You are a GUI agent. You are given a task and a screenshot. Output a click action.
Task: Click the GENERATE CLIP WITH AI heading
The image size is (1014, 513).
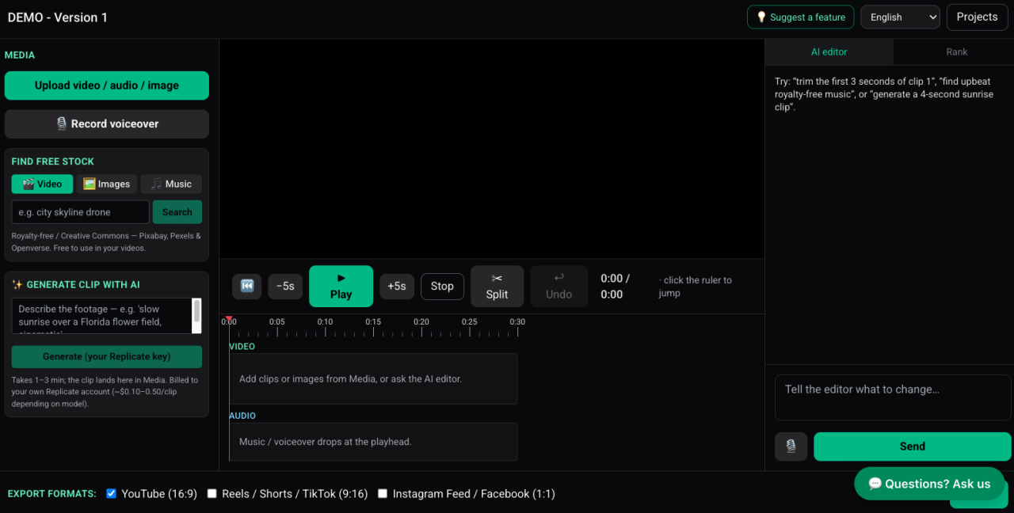coord(76,285)
